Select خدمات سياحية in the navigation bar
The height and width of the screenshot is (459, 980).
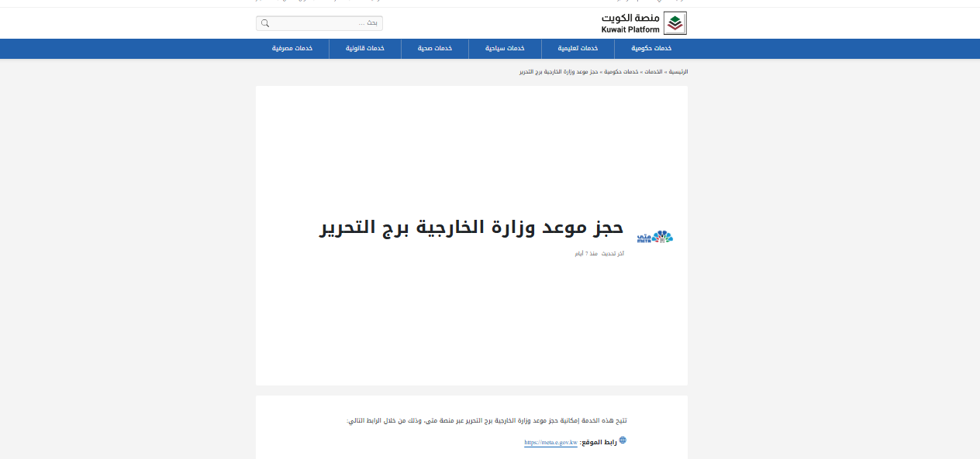click(x=505, y=49)
